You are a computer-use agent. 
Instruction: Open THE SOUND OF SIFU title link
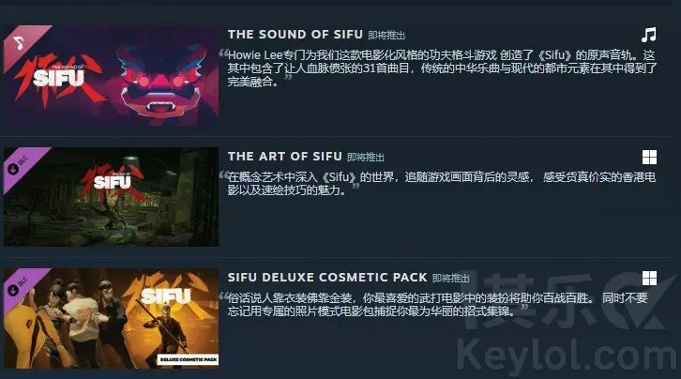pyautogui.click(x=295, y=35)
